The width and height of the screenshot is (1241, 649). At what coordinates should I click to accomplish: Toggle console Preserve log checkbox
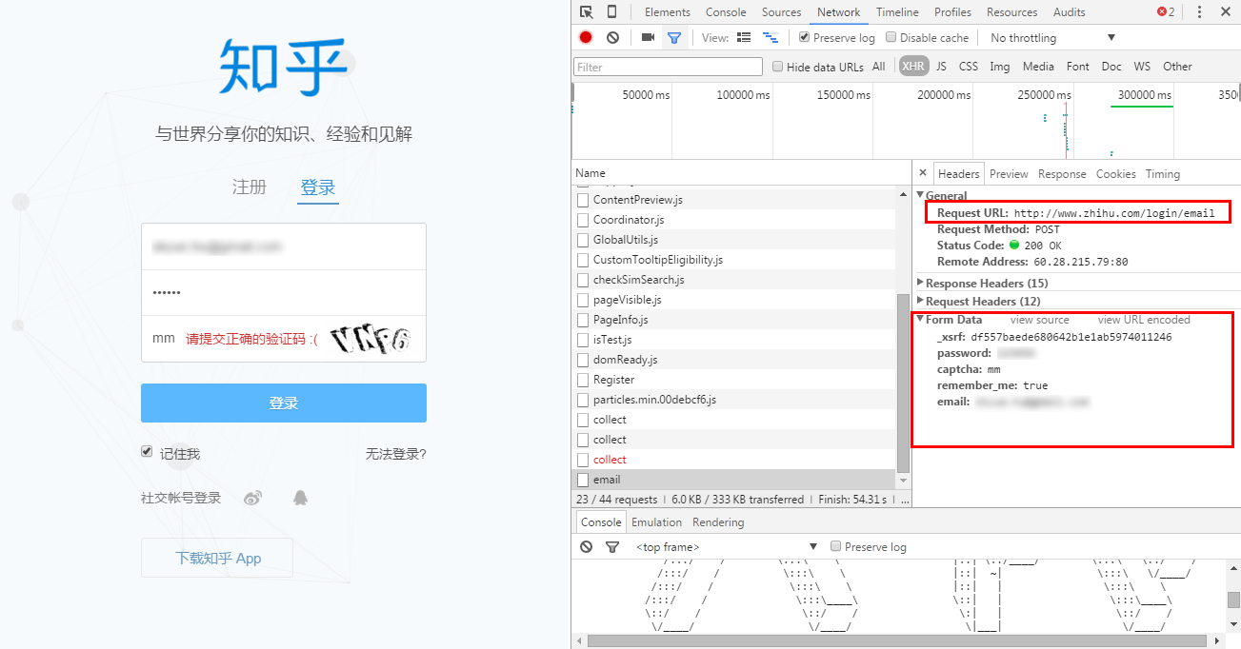836,546
